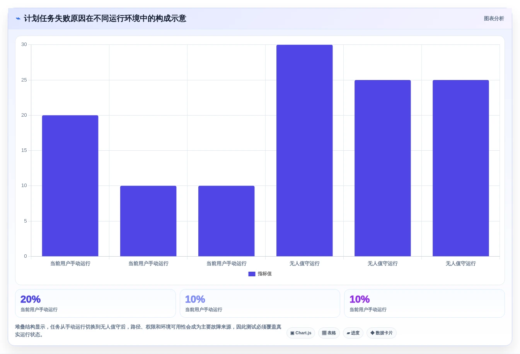Screen dimensions: 520x354
Task: Click the description paragraph starting 堆叠结构显示
Action: click(x=148, y=331)
